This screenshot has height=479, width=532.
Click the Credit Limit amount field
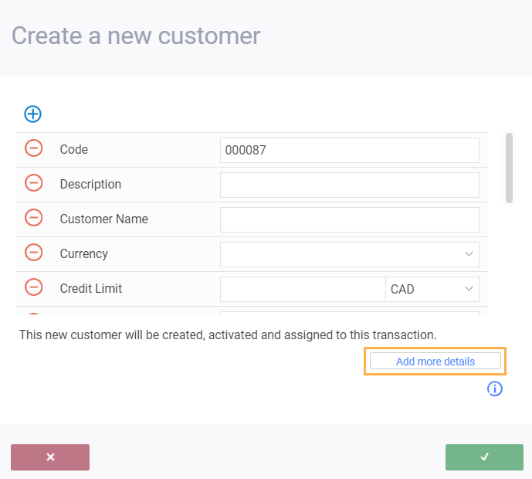click(x=302, y=289)
